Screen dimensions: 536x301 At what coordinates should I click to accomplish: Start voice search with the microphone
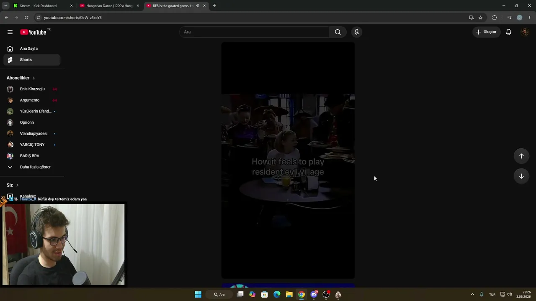357,32
